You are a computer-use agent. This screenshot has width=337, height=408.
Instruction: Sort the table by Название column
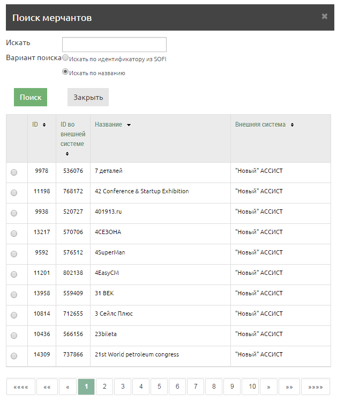click(113, 125)
